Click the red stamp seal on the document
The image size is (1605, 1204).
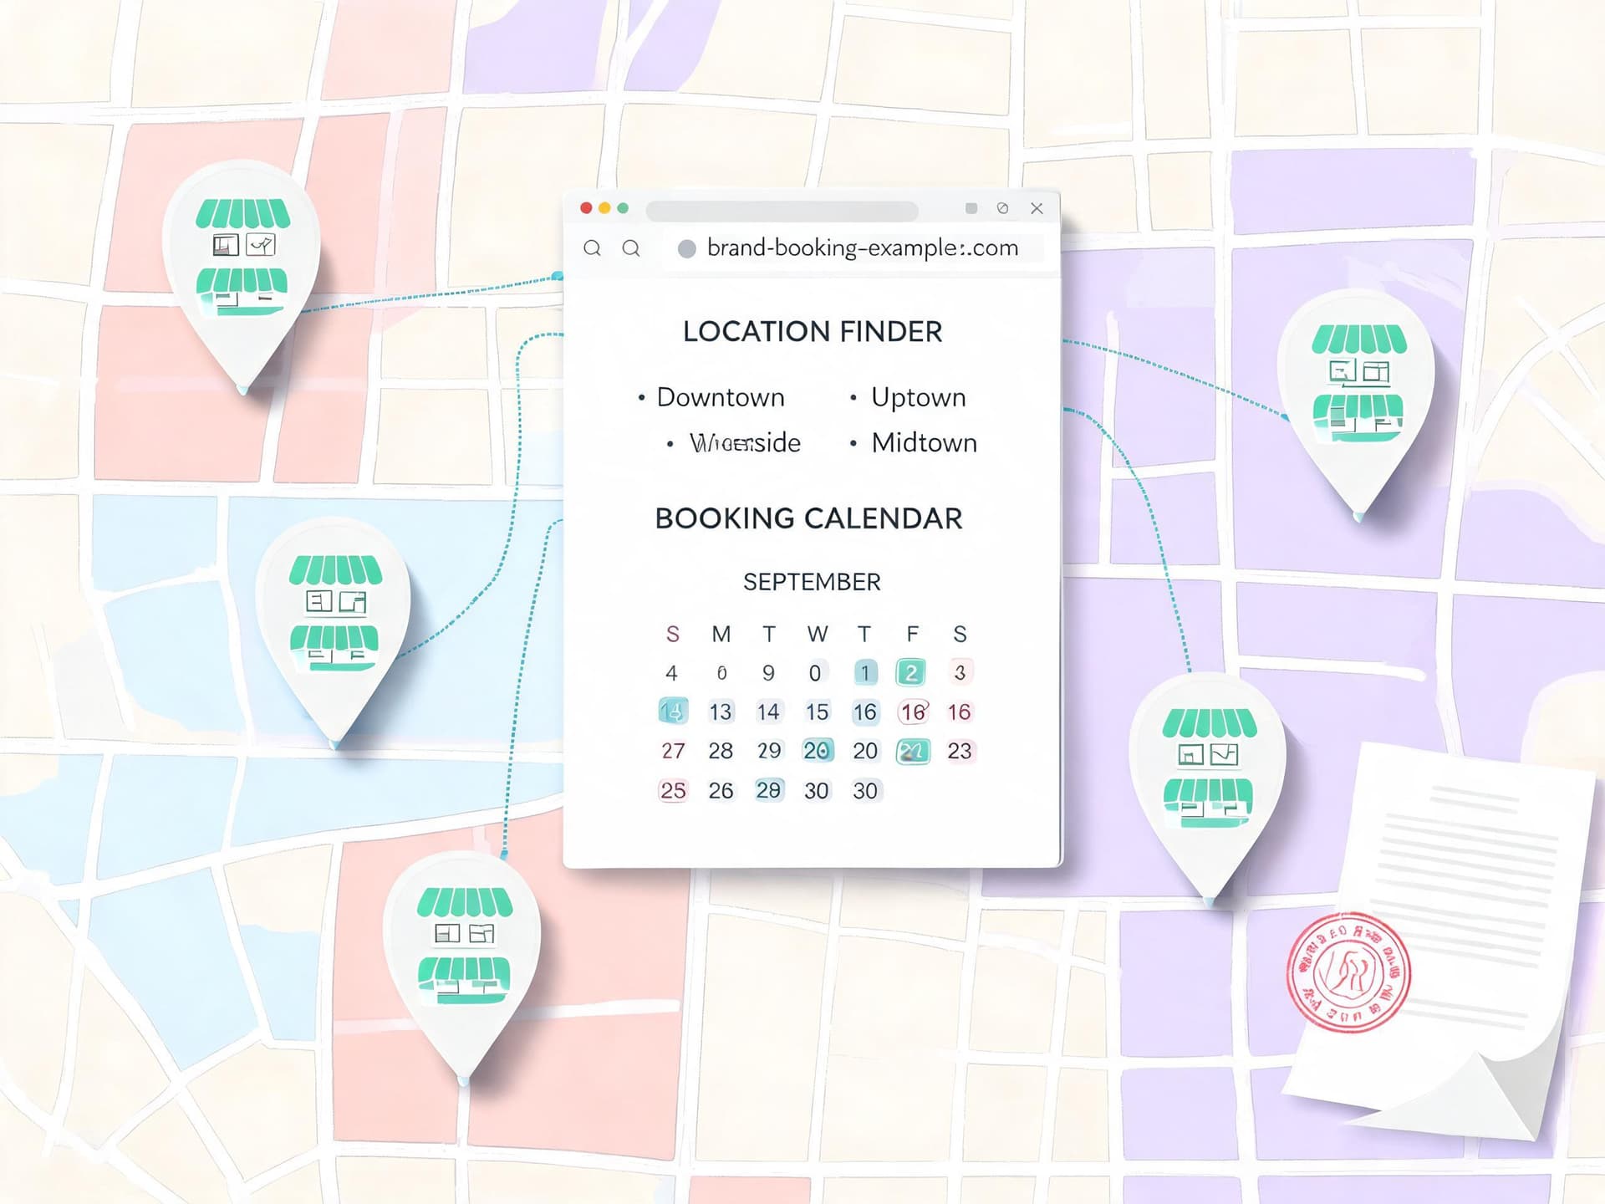coord(1349,972)
